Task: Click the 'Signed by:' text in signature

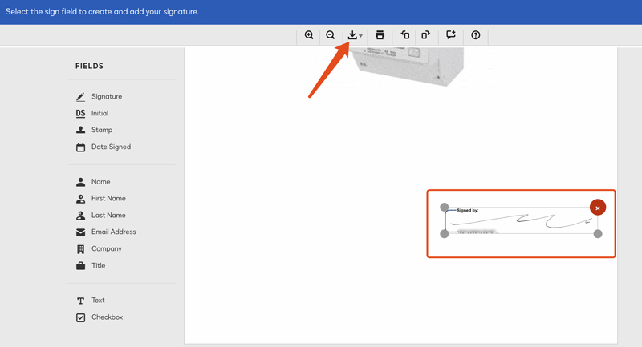Action: click(x=468, y=211)
